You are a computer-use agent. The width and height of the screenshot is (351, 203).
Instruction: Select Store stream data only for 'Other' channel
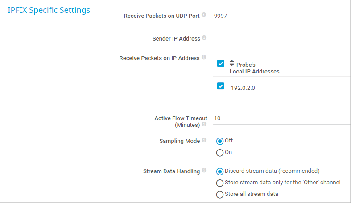219,183
